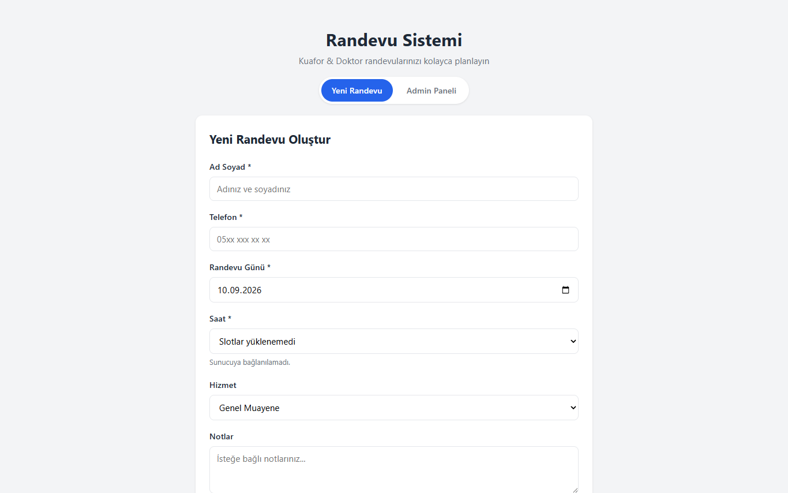Select the Yeni Randevu tab
Viewport: 788px width, 493px height.
[x=357, y=91]
